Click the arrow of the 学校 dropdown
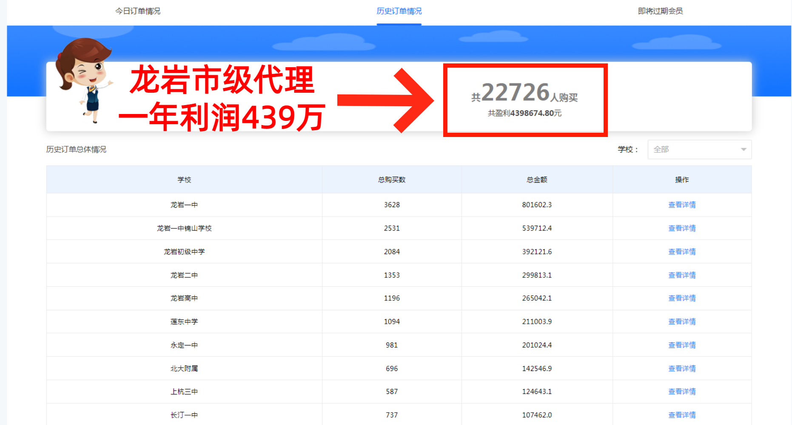 tap(744, 149)
